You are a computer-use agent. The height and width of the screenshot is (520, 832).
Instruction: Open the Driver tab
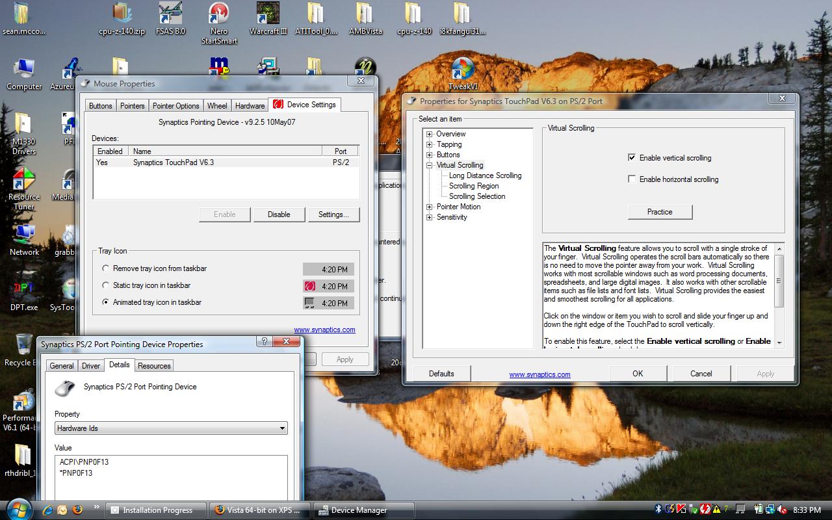(x=91, y=366)
